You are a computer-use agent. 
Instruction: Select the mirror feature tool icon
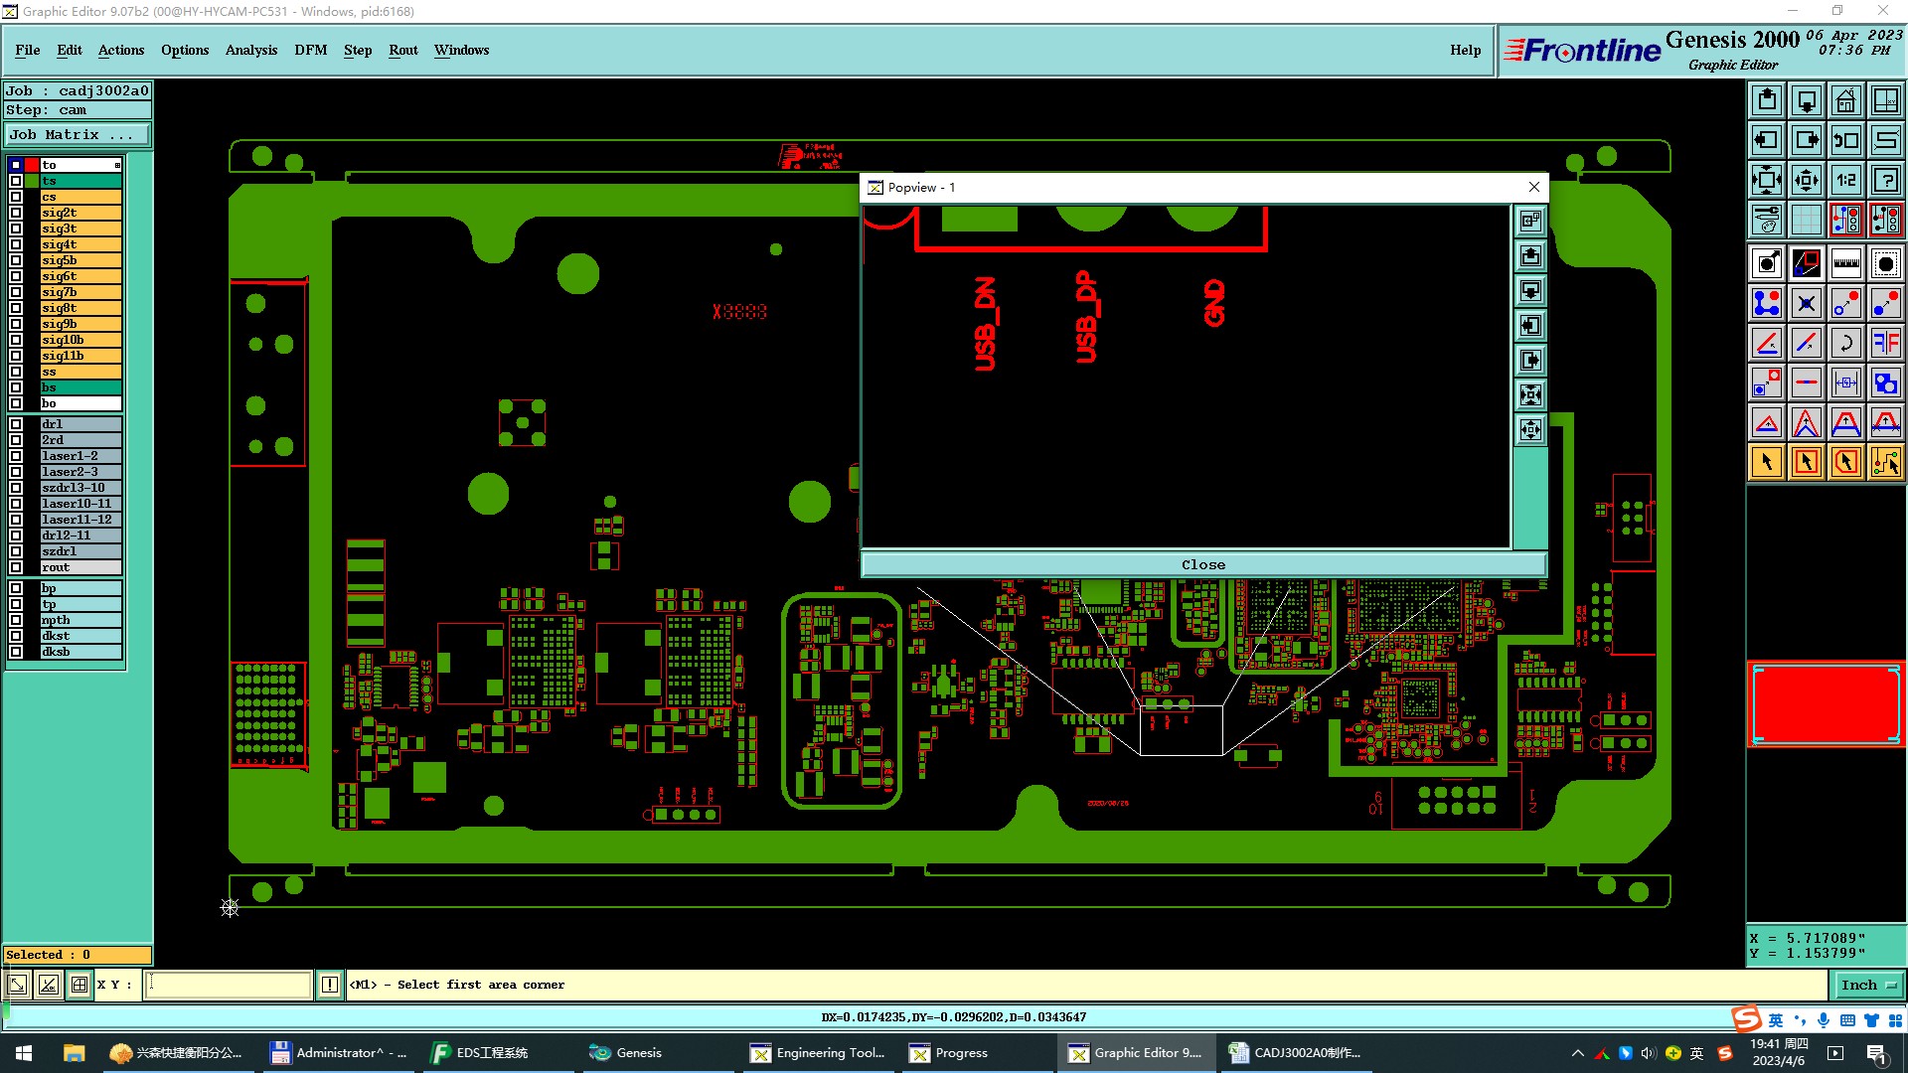click(x=1885, y=343)
